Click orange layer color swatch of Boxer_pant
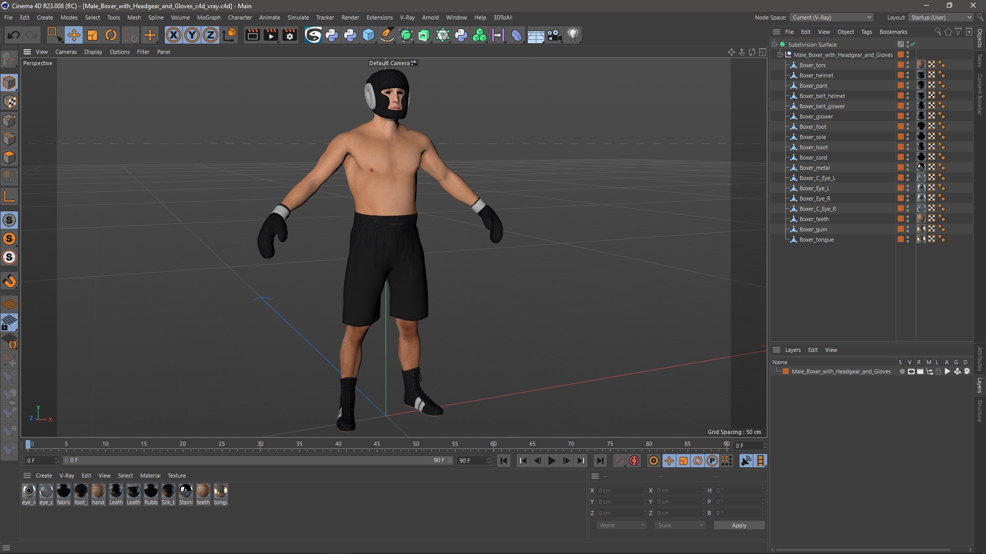Viewport: 986px width, 554px height. [x=900, y=86]
